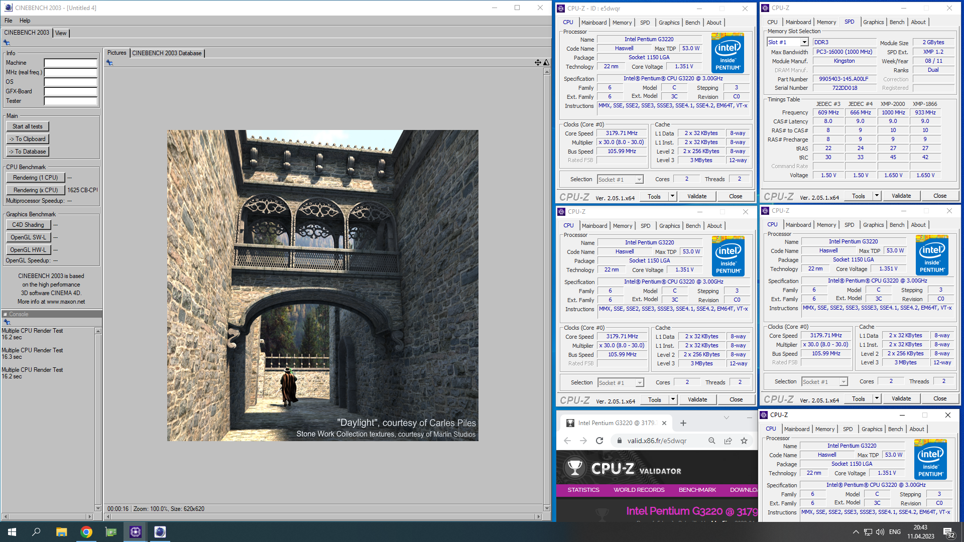Screen dimensions: 964x542
Task: Open Memory tab in SPD CPU-Z window
Action: pyautogui.click(x=826, y=22)
